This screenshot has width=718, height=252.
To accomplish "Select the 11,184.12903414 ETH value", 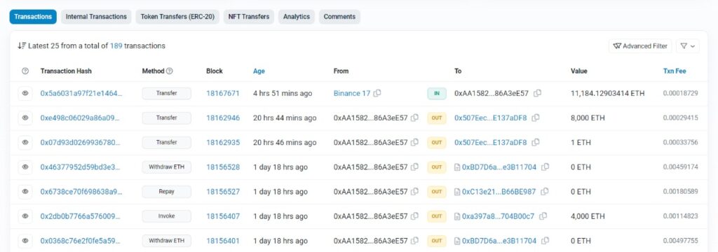I will click(x=608, y=93).
